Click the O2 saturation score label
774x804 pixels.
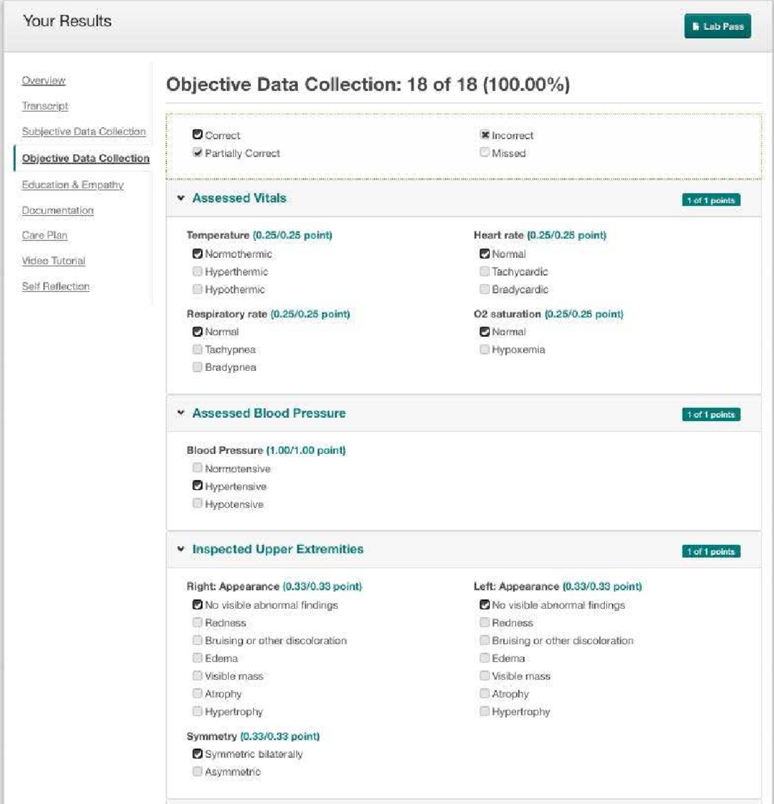(548, 314)
